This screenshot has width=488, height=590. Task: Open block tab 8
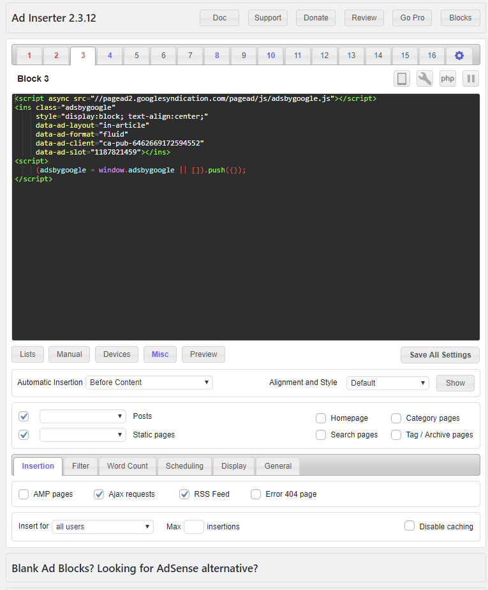click(217, 56)
